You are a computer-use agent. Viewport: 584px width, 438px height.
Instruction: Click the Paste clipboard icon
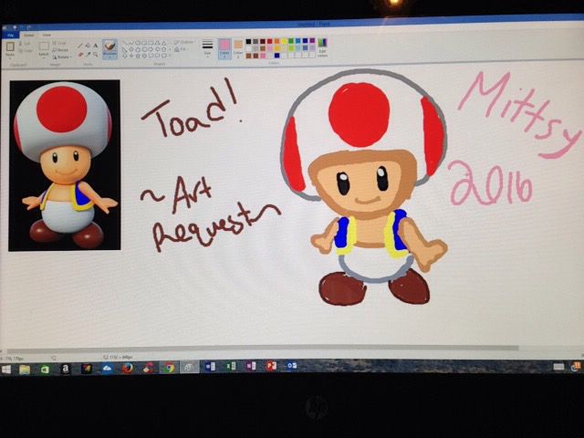click(10, 47)
